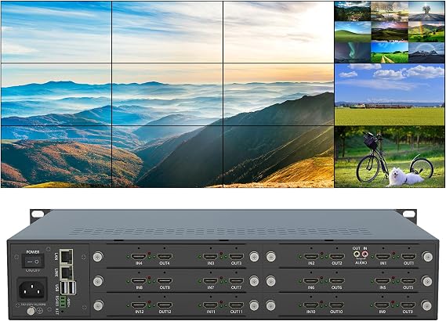Click the OUT12 HDMI port
The width and height of the screenshot is (446, 321).
[165, 305]
